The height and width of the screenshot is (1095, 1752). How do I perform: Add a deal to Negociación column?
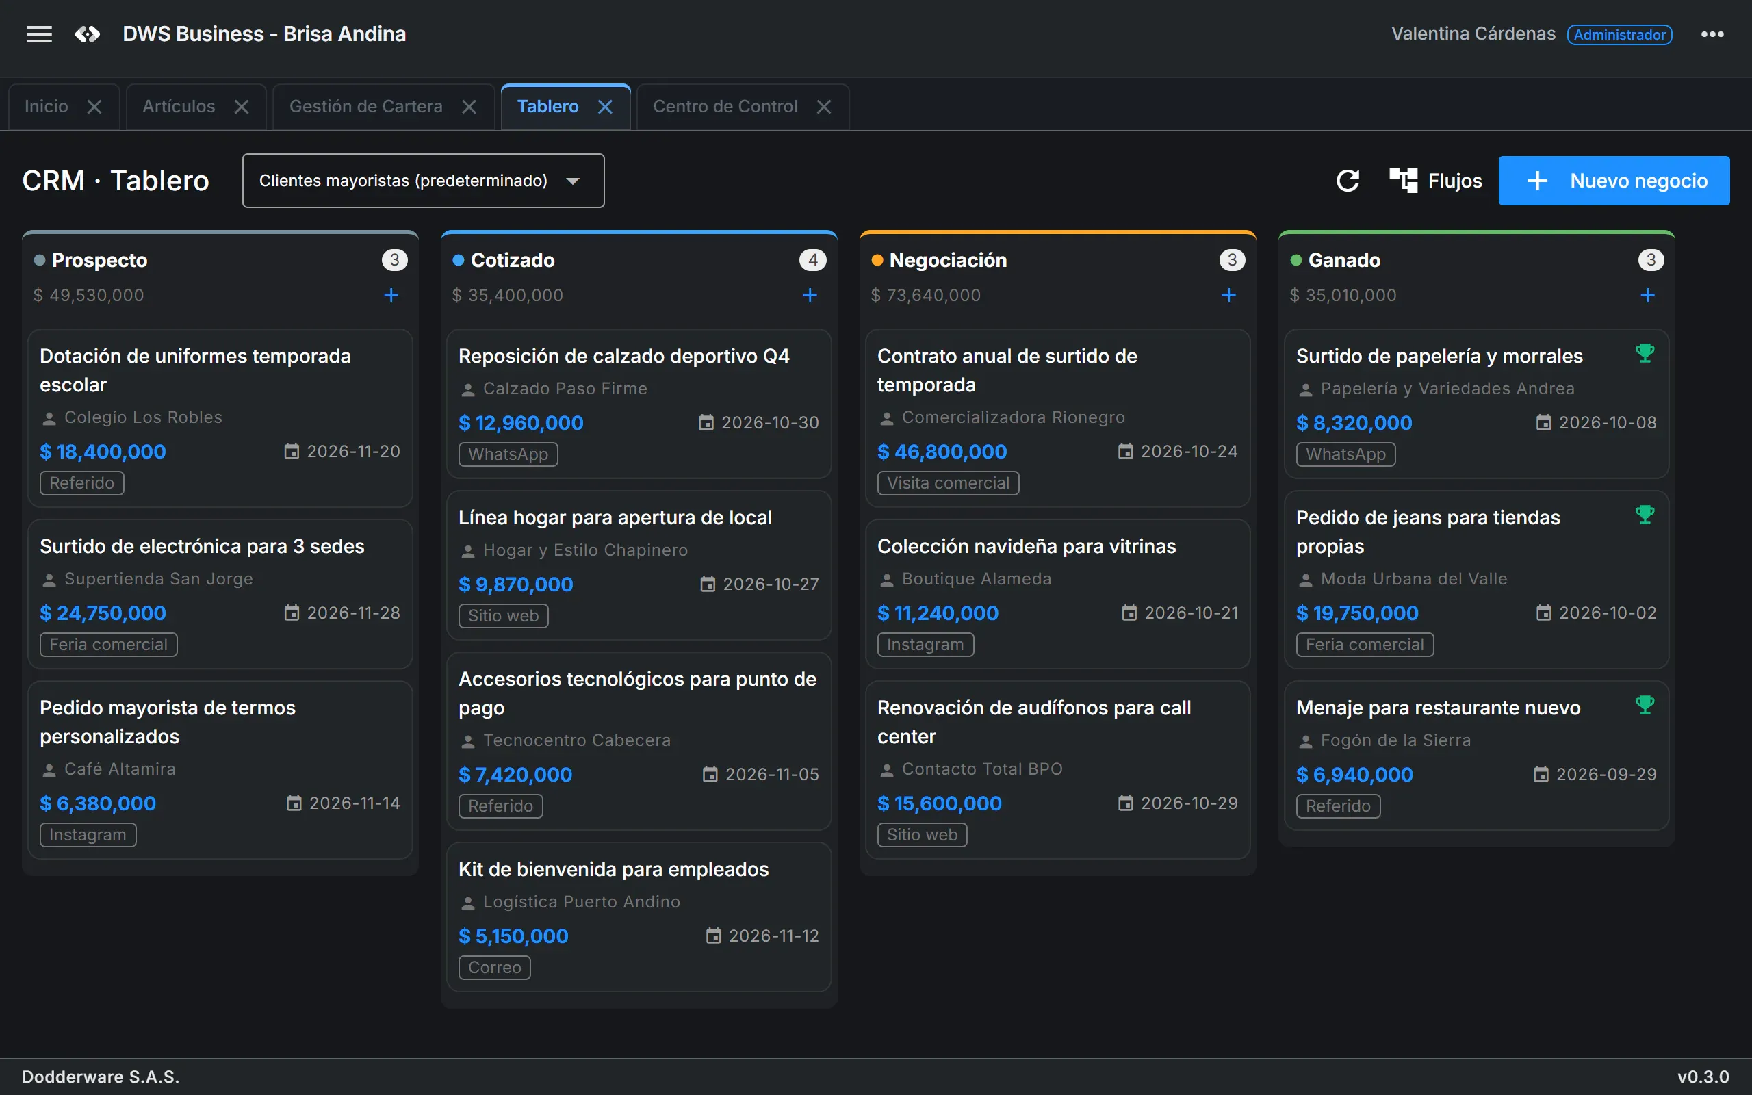pyautogui.click(x=1228, y=295)
